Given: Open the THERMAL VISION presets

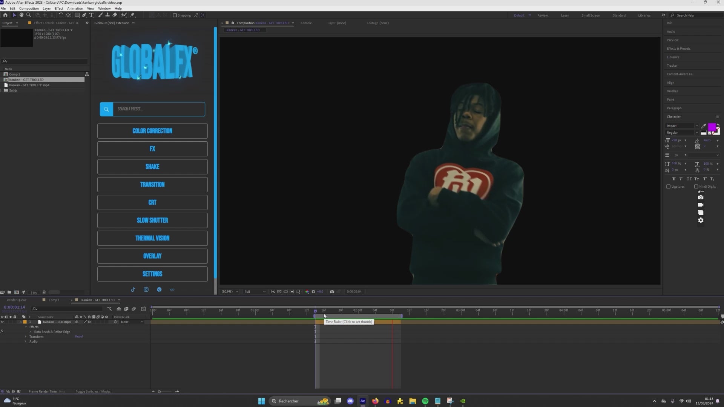Looking at the screenshot, I should (152, 238).
